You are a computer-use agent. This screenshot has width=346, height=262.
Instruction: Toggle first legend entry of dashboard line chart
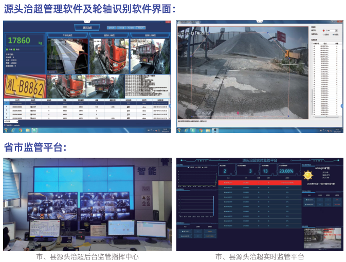[x=190, y=167]
